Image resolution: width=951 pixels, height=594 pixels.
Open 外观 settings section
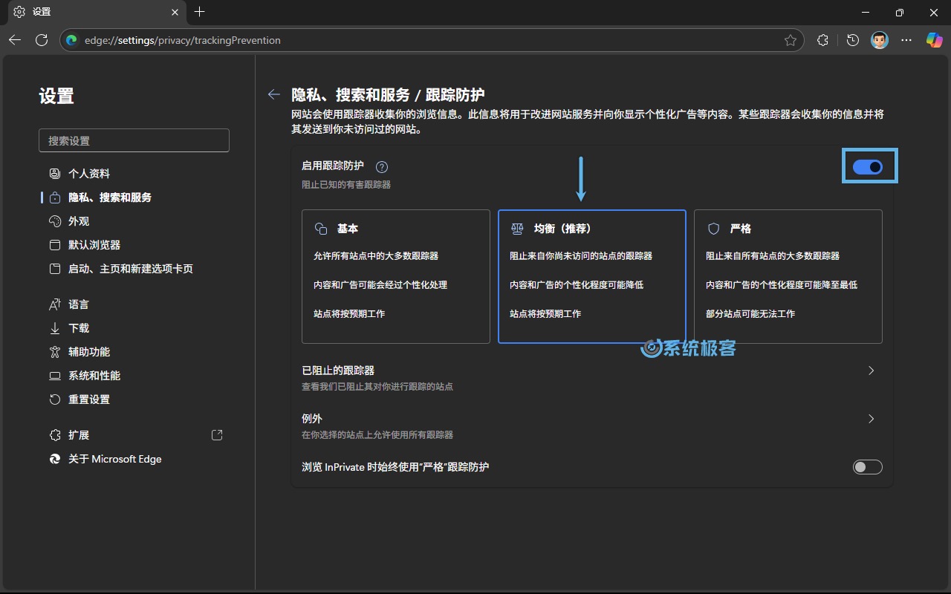point(134,221)
